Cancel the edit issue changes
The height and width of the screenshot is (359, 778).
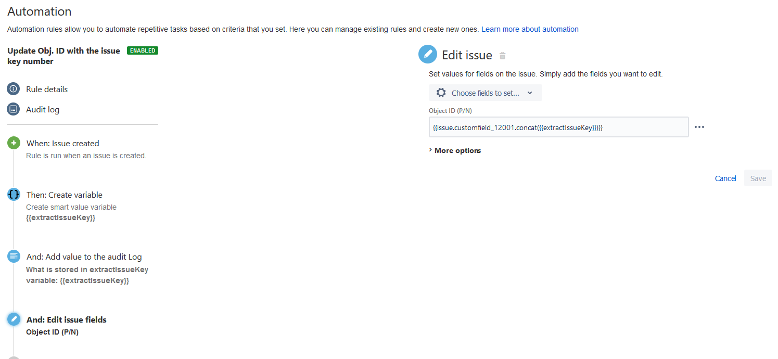pyautogui.click(x=725, y=178)
